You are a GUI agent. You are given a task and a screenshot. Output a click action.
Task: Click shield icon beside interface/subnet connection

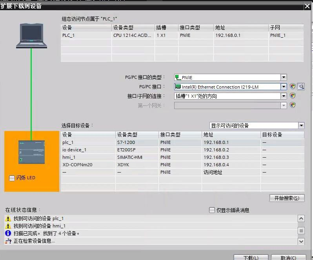coord(293,96)
